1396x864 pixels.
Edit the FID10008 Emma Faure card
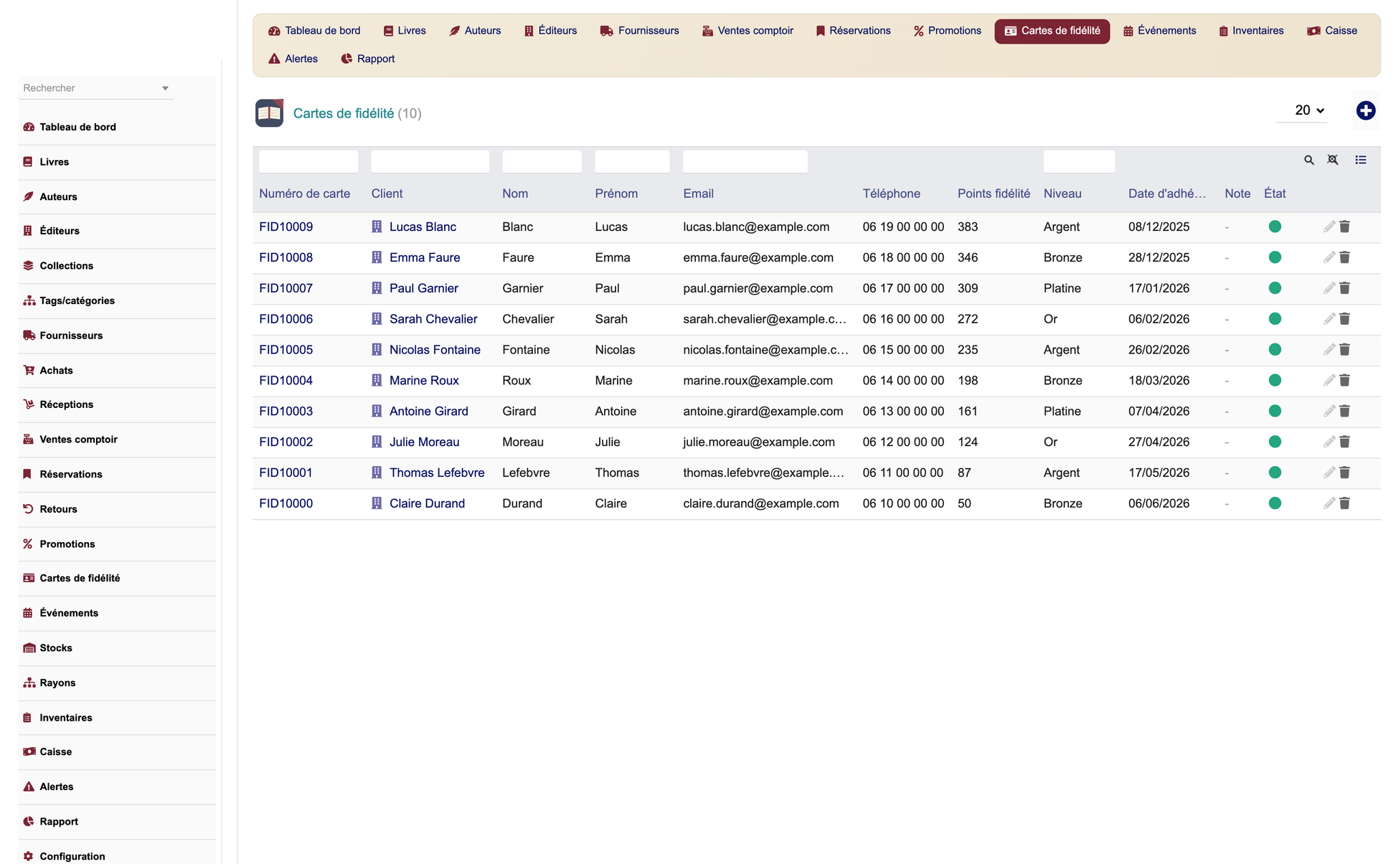click(x=1329, y=257)
